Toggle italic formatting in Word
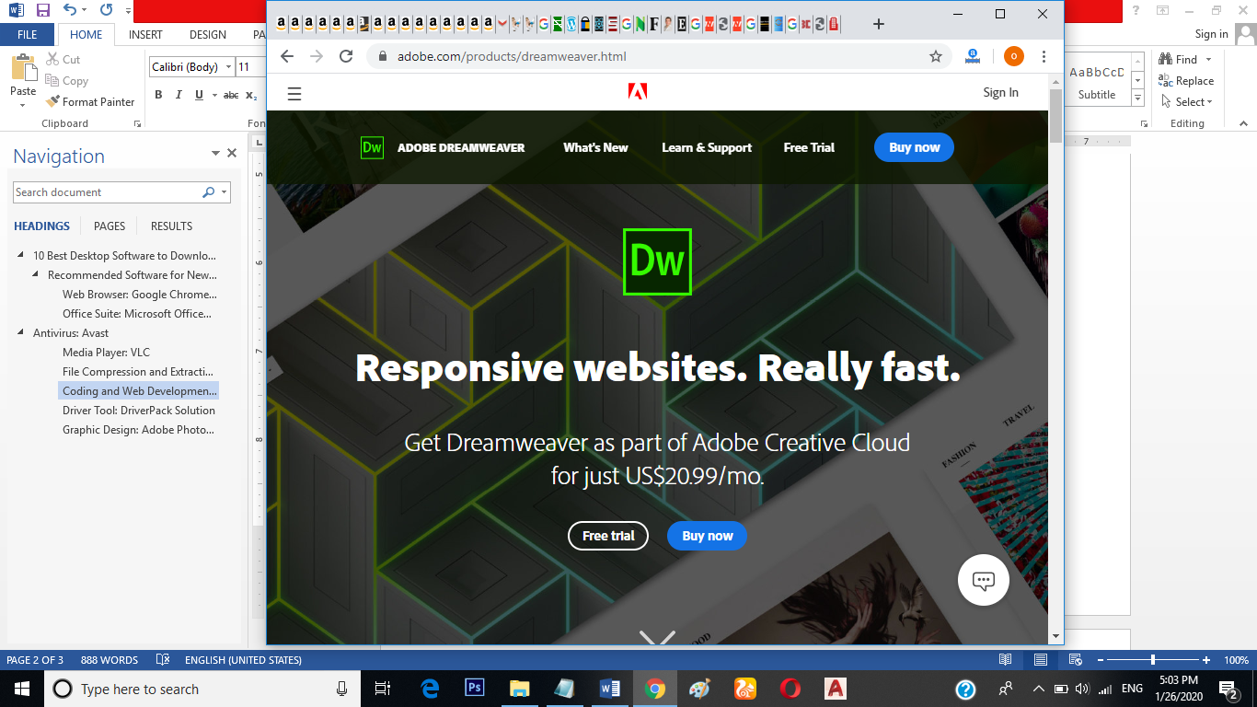This screenshot has height=707, width=1257. pos(179,95)
